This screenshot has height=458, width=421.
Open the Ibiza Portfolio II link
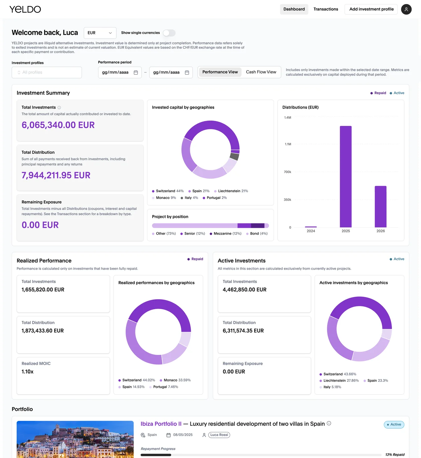pyautogui.click(x=161, y=424)
